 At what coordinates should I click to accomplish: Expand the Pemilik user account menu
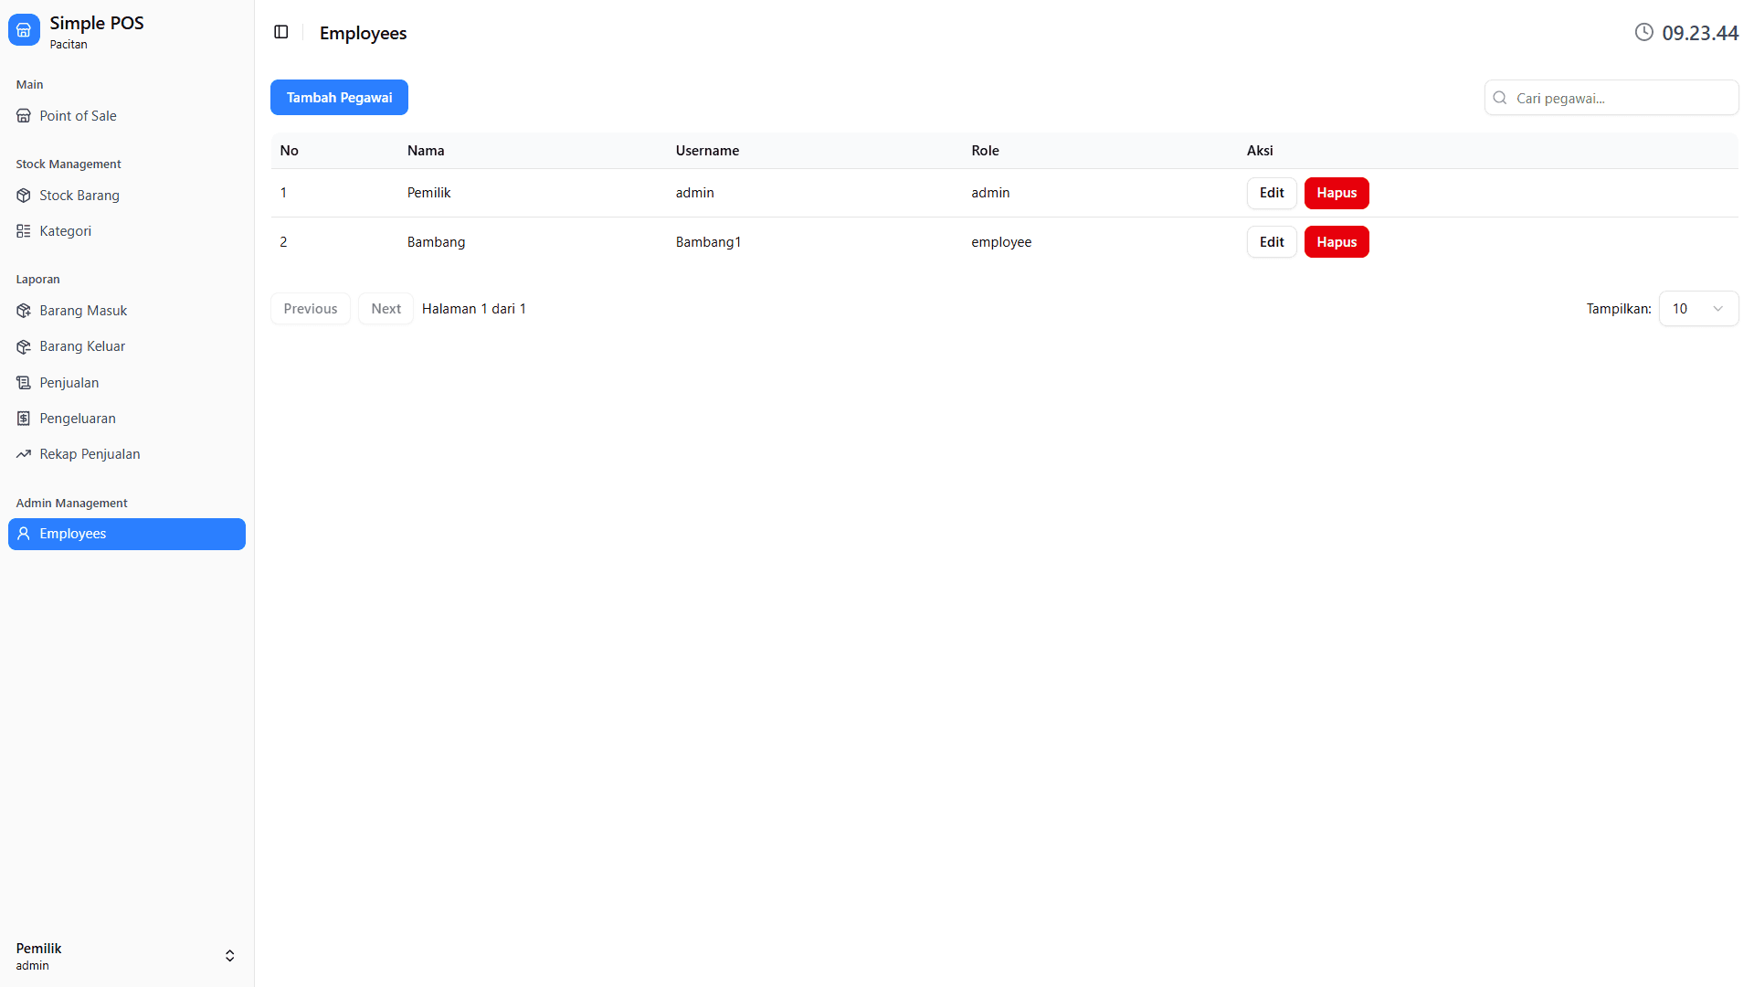pyautogui.click(x=229, y=956)
